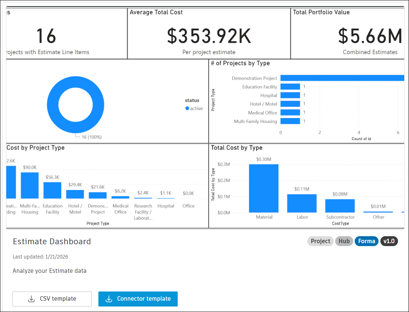Click the Subcontractor cost column
Viewport: 409px width, 312px height.
tap(340, 206)
